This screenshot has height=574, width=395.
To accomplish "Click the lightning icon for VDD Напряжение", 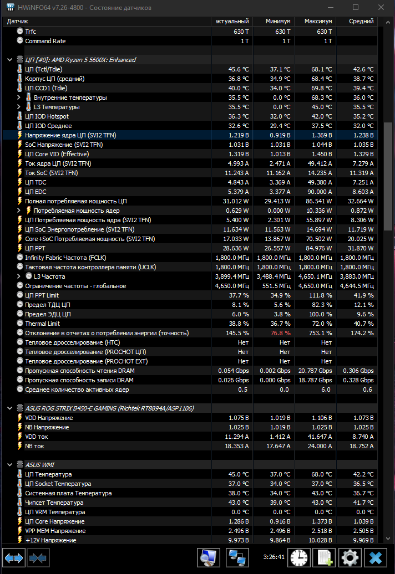I will 20,418.
